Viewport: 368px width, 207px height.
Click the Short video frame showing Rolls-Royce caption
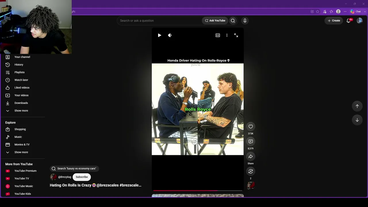point(198,109)
